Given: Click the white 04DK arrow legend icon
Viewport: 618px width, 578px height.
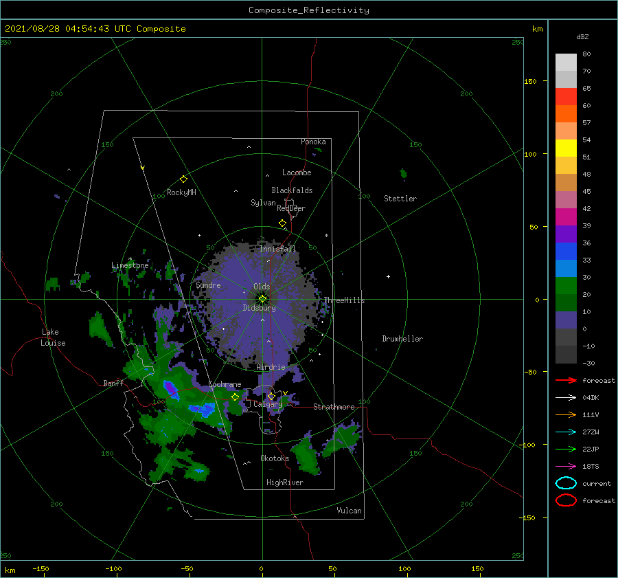Looking at the screenshot, I should point(566,397).
